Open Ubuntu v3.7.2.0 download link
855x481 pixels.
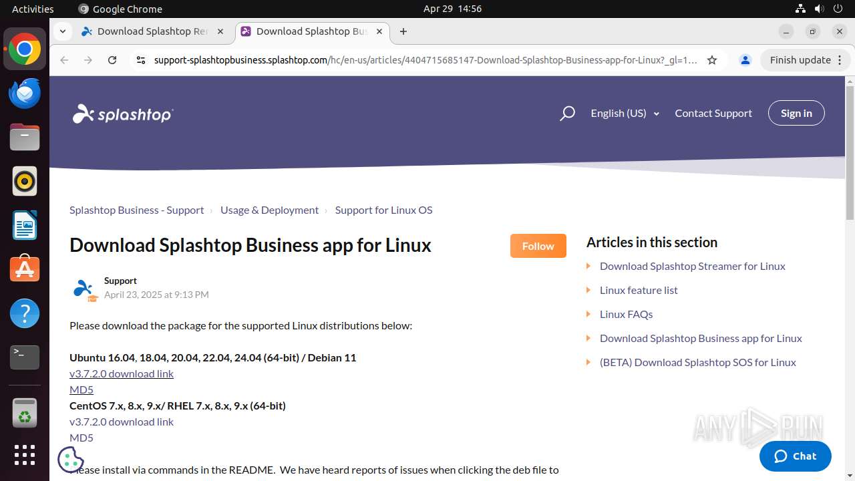pos(122,373)
